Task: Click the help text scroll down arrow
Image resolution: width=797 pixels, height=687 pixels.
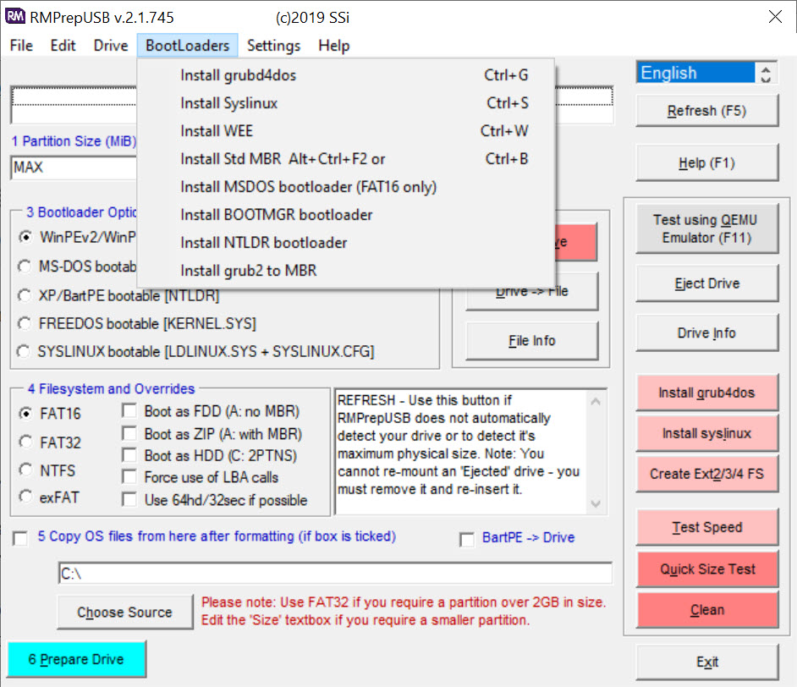Action: click(x=596, y=503)
